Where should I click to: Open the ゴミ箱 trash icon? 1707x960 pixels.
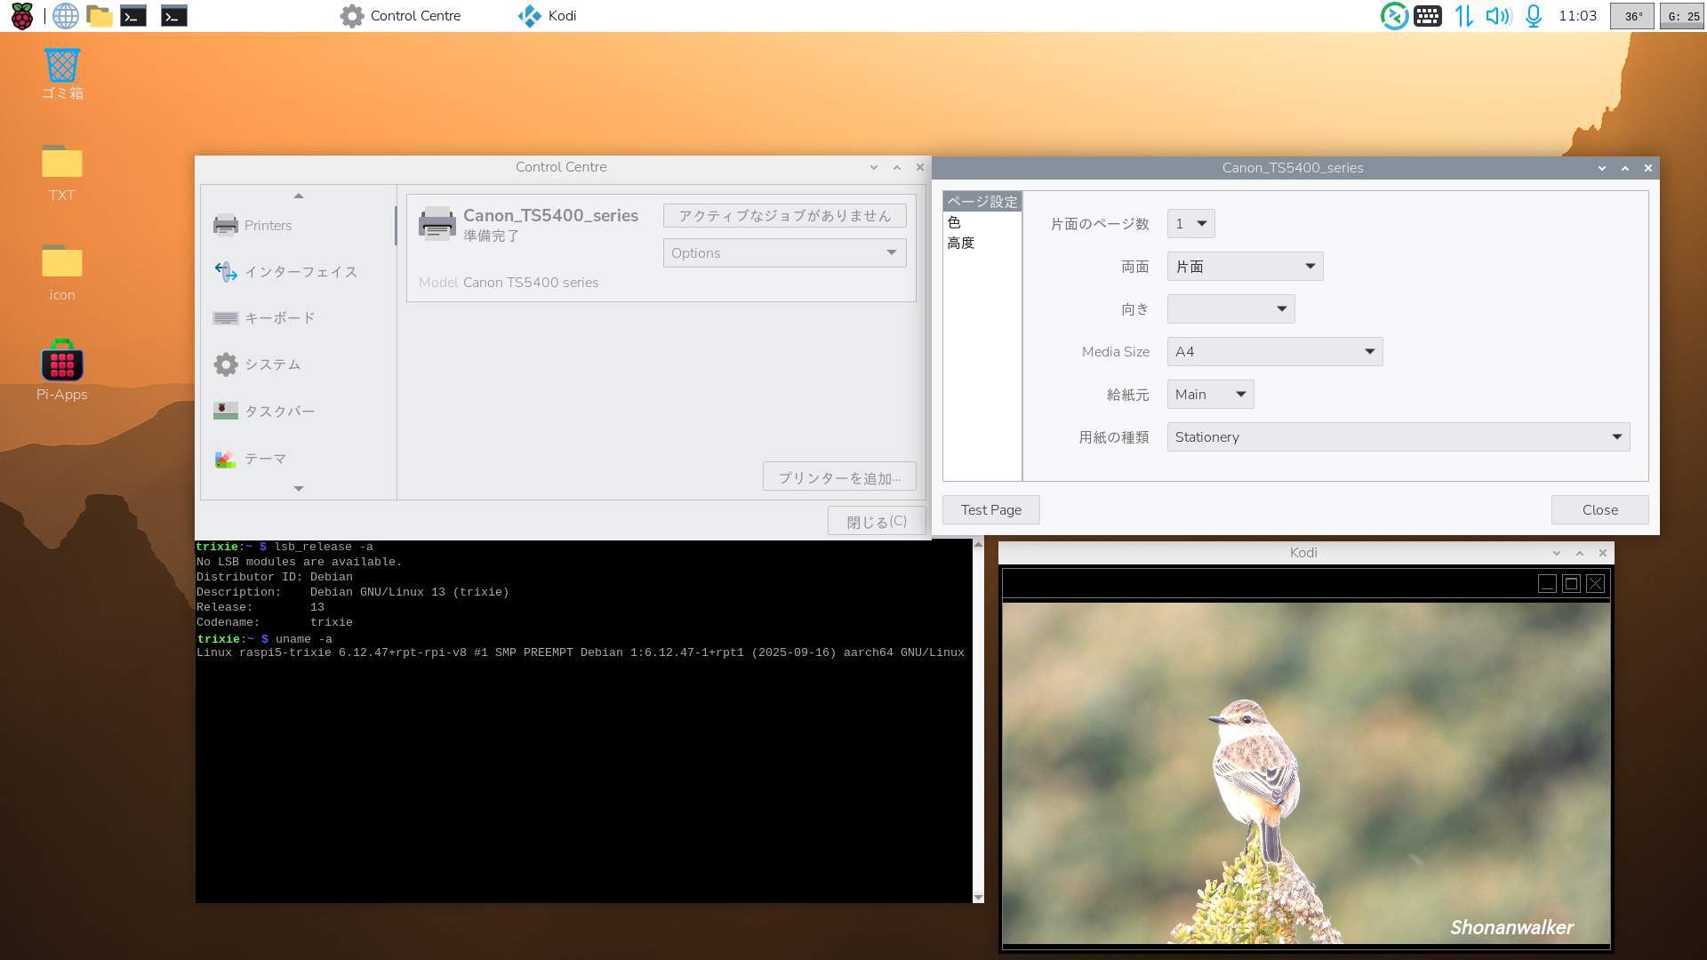tap(61, 67)
